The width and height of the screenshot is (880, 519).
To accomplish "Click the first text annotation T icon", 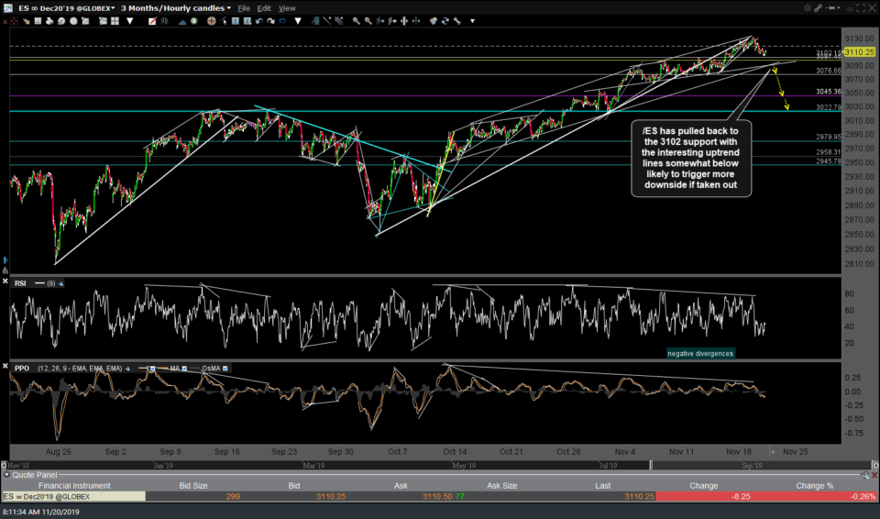I will (x=236, y=21).
